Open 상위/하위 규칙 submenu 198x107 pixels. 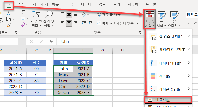[x=169, y=49]
